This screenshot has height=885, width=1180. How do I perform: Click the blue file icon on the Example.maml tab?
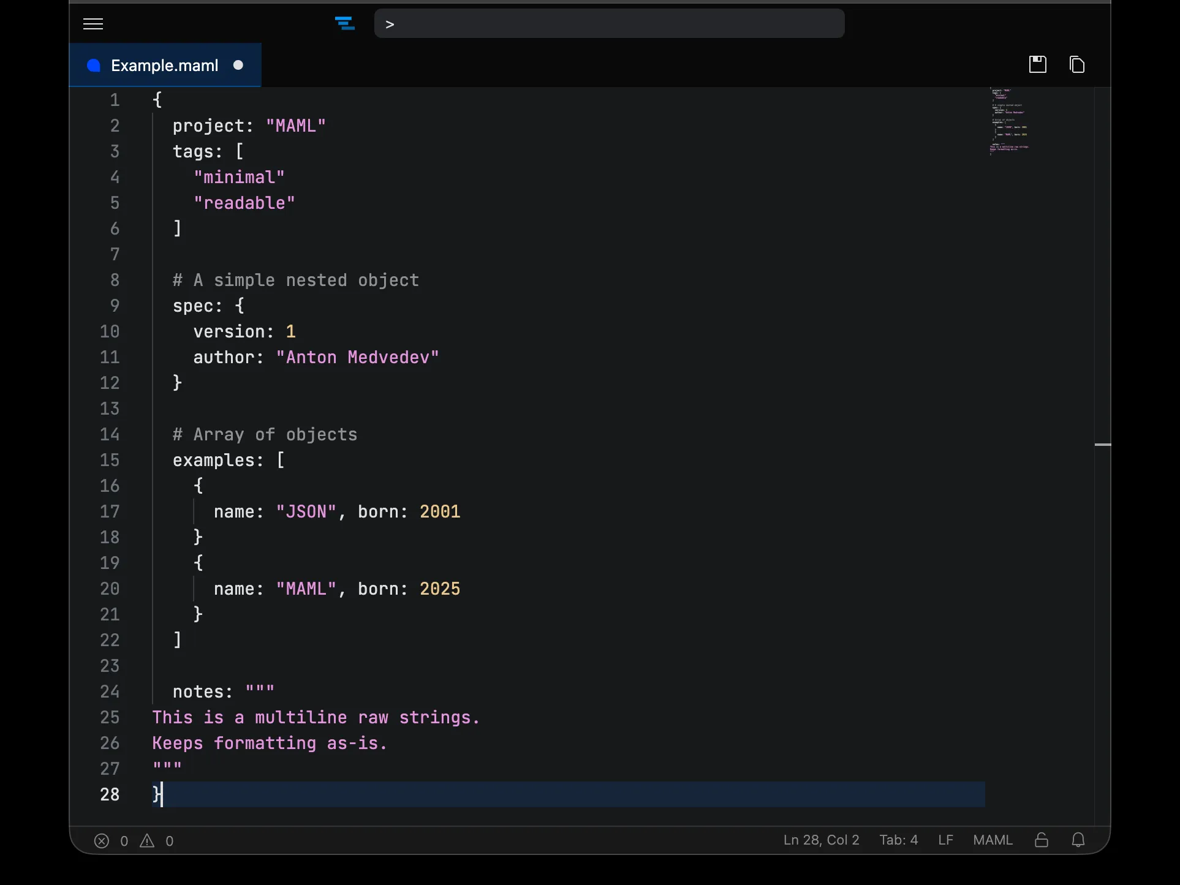[x=93, y=65]
